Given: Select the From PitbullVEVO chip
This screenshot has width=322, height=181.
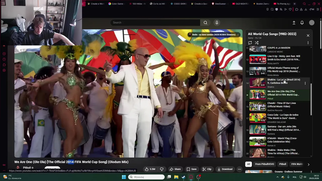Looking at the screenshot, I should [x=265, y=164].
